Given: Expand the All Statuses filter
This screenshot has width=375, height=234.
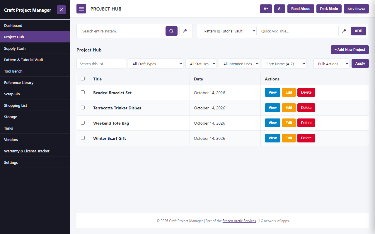Looking at the screenshot, I should click(201, 64).
